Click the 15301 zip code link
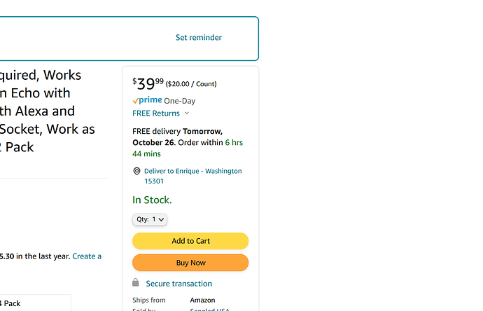 154,181
